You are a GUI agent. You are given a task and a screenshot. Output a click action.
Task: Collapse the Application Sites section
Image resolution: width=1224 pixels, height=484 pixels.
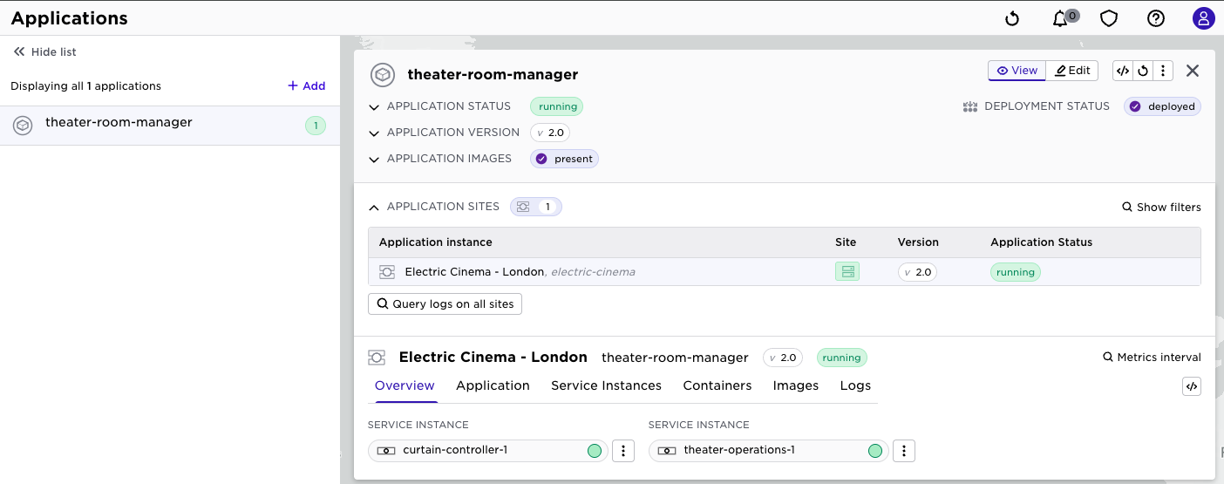tap(374, 208)
